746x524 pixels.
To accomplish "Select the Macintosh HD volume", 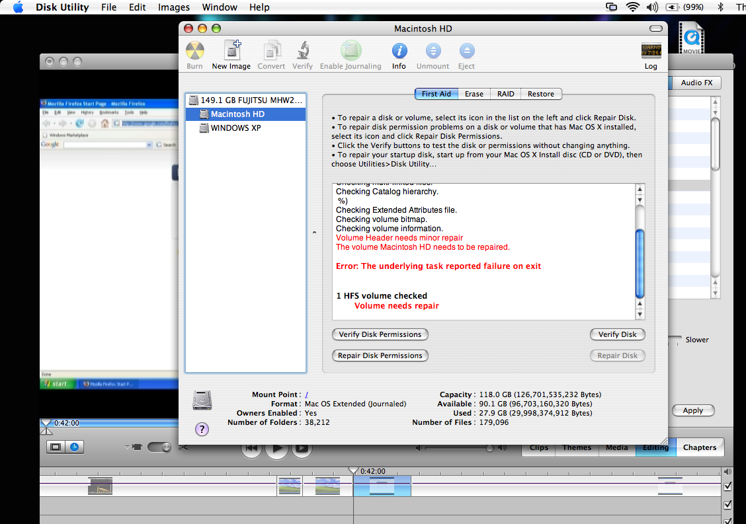I will [245, 114].
